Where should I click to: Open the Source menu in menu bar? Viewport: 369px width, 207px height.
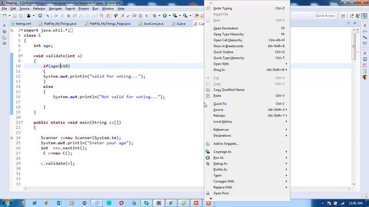[x=24, y=9]
